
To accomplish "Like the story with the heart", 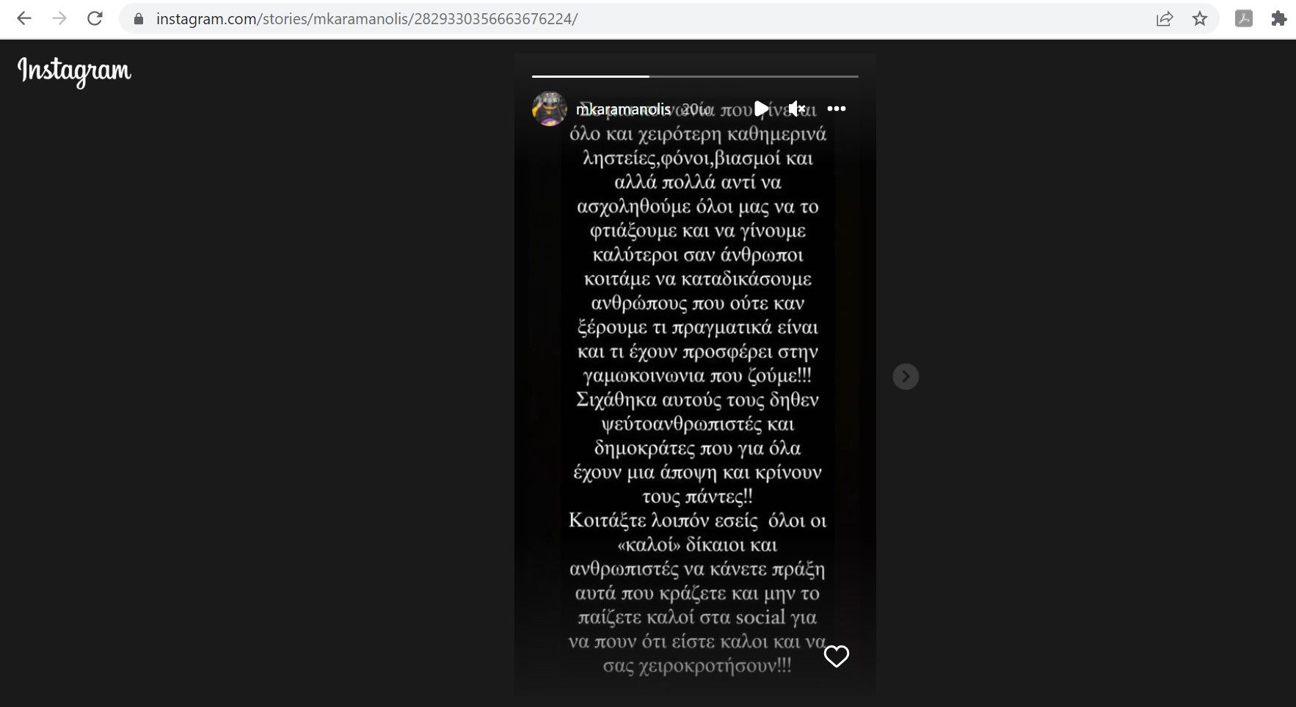I will pyautogui.click(x=837, y=656).
